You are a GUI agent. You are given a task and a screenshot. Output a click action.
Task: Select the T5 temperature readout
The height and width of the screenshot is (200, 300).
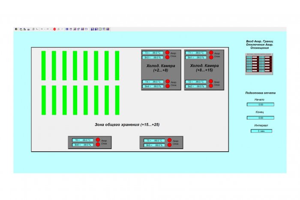pos(154,141)
